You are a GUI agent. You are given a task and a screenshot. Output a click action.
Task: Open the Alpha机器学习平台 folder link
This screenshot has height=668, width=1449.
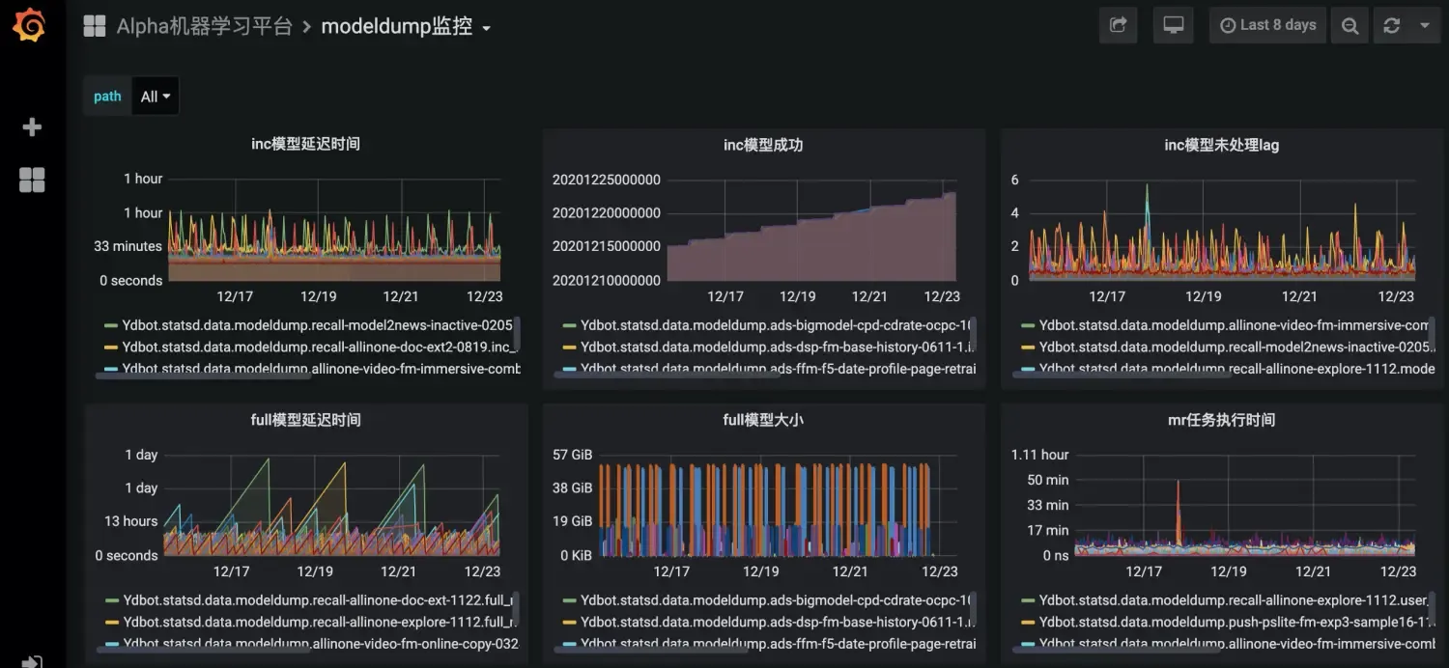pos(204,27)
